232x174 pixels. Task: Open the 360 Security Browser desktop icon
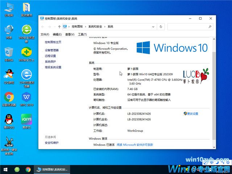pyautogui.click(x=26, y=31)
